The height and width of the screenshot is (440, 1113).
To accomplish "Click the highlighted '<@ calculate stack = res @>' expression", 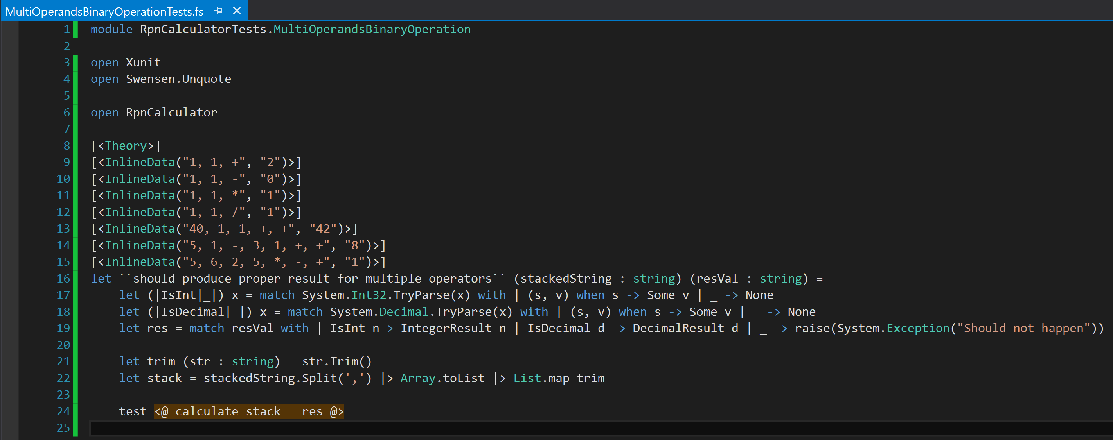I will click(249, 411).
